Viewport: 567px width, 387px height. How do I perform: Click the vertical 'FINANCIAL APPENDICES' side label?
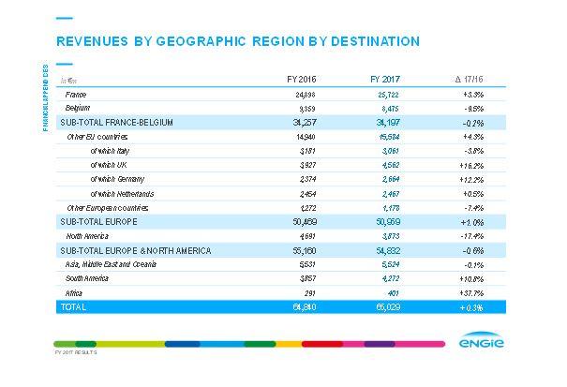pyautogui.click(x=46, y=97)
